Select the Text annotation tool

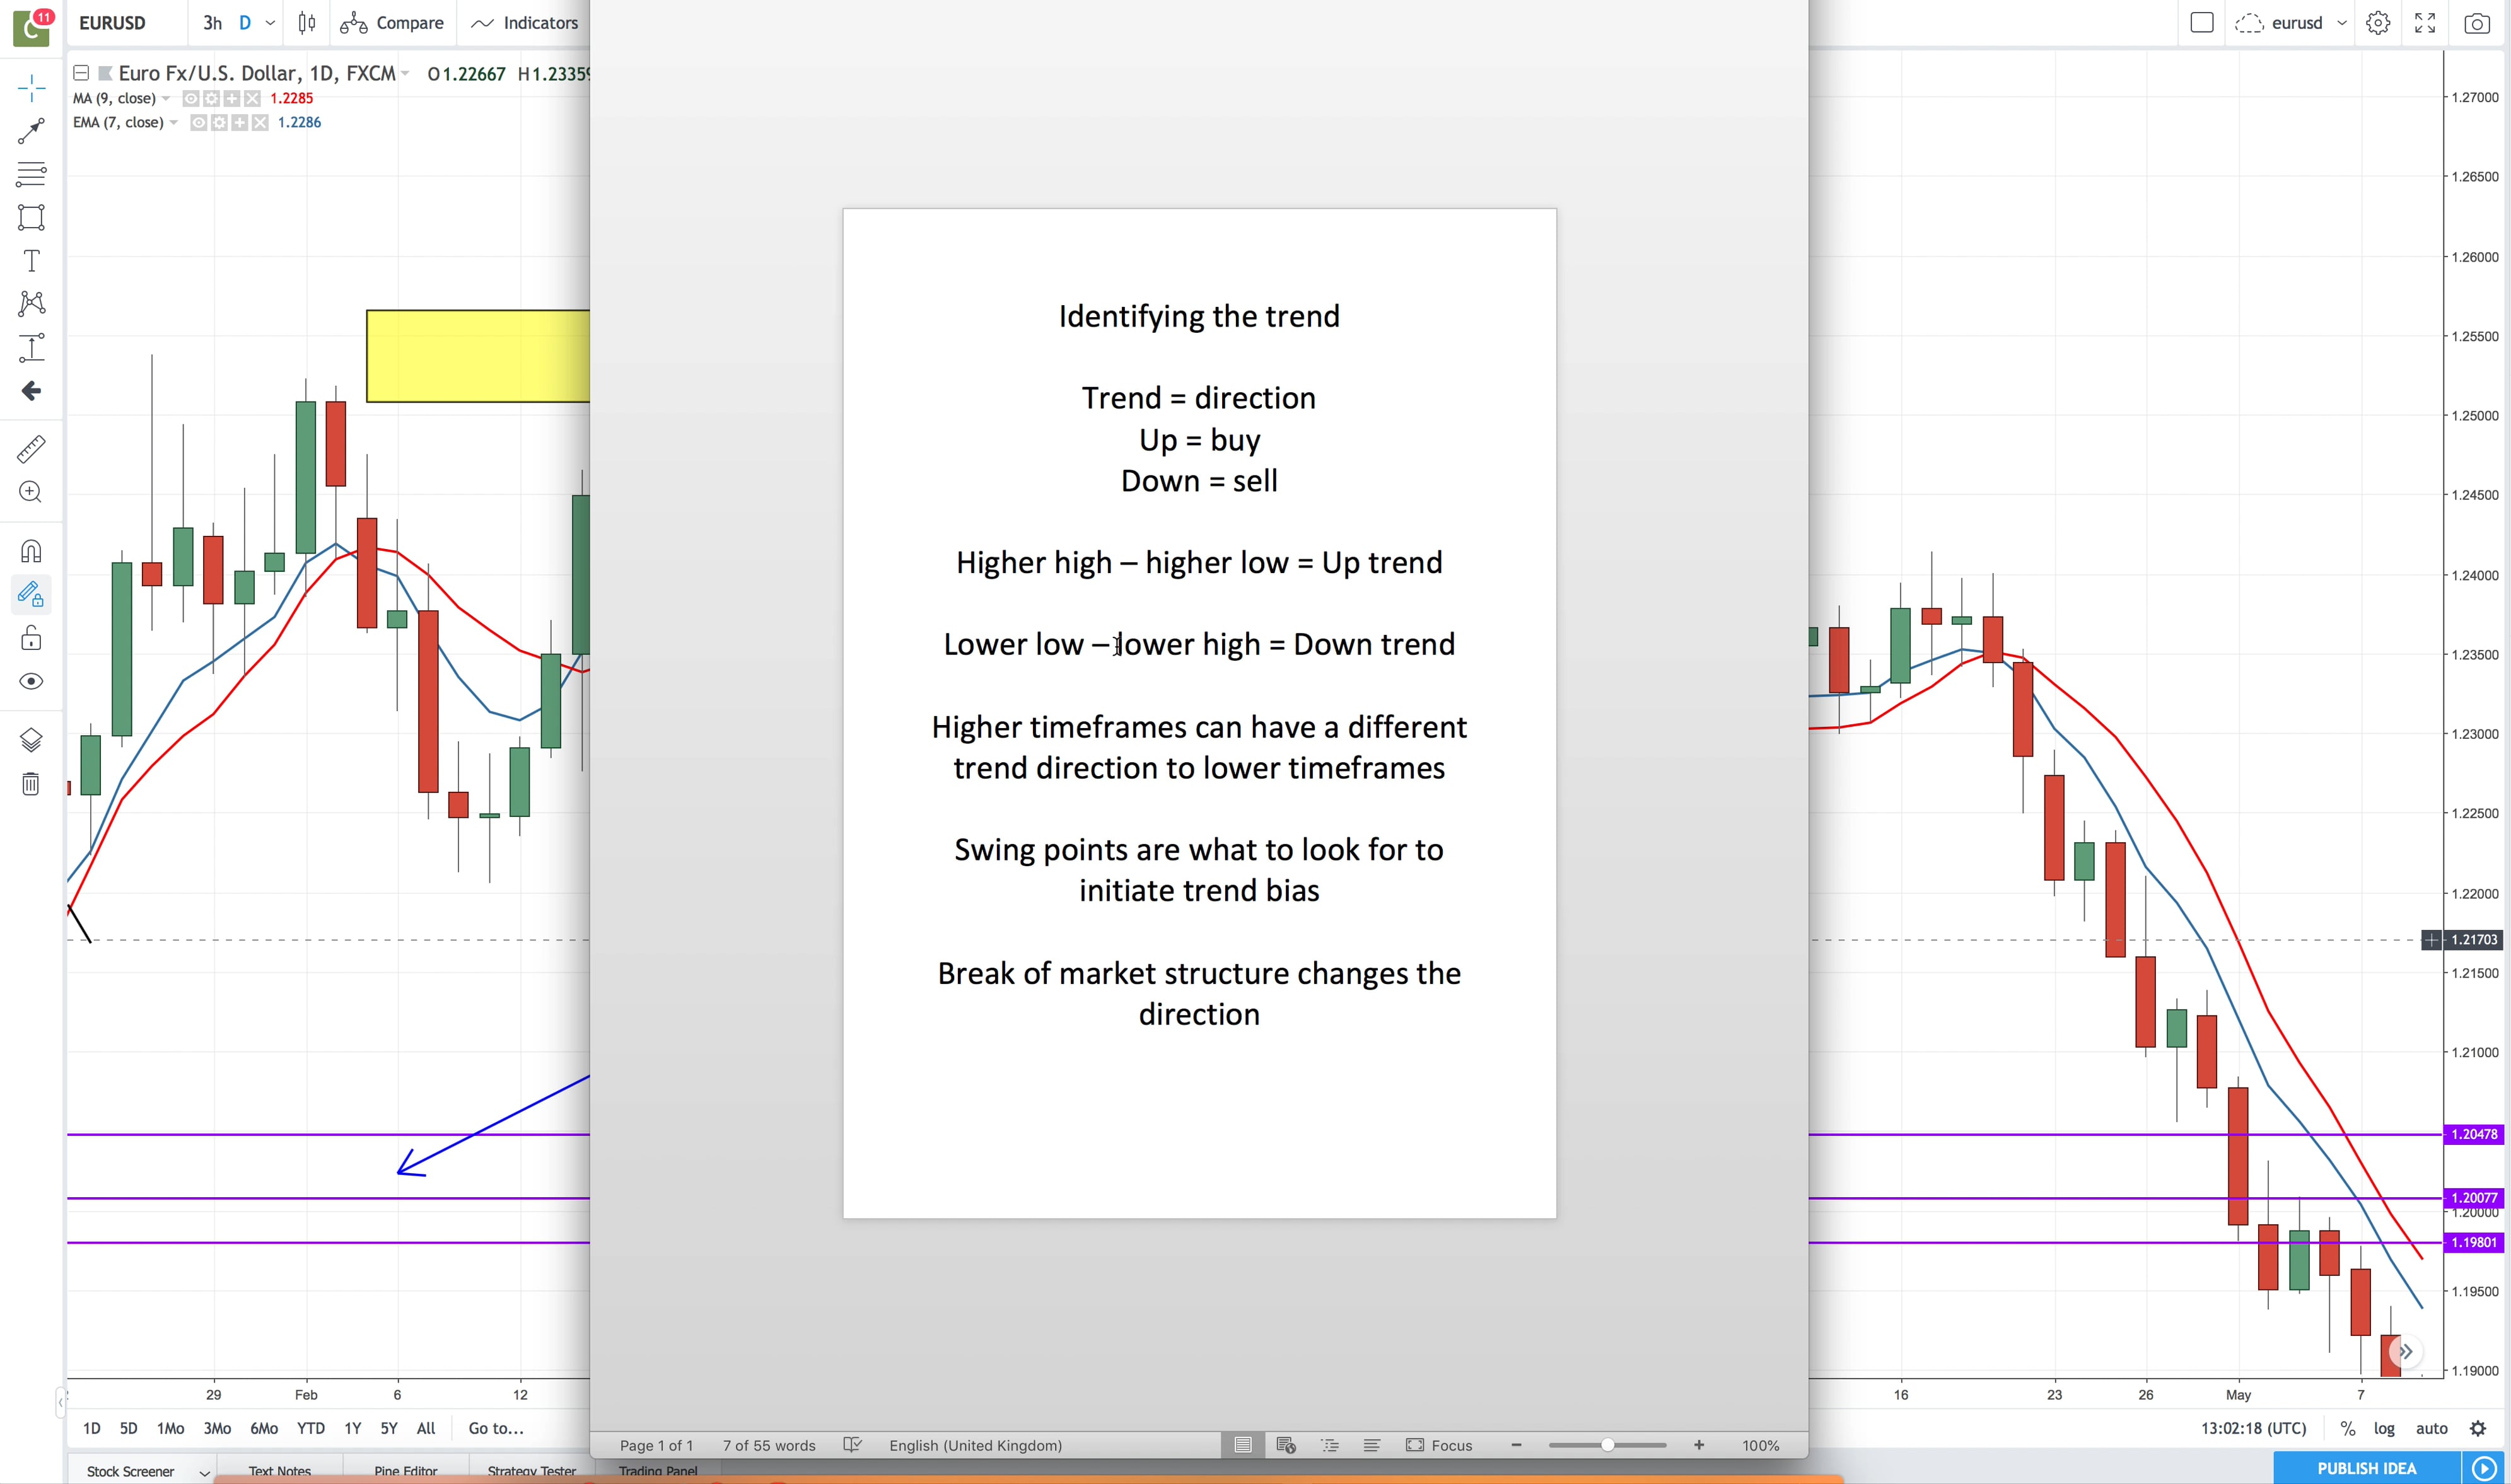[x=31, y=261]
